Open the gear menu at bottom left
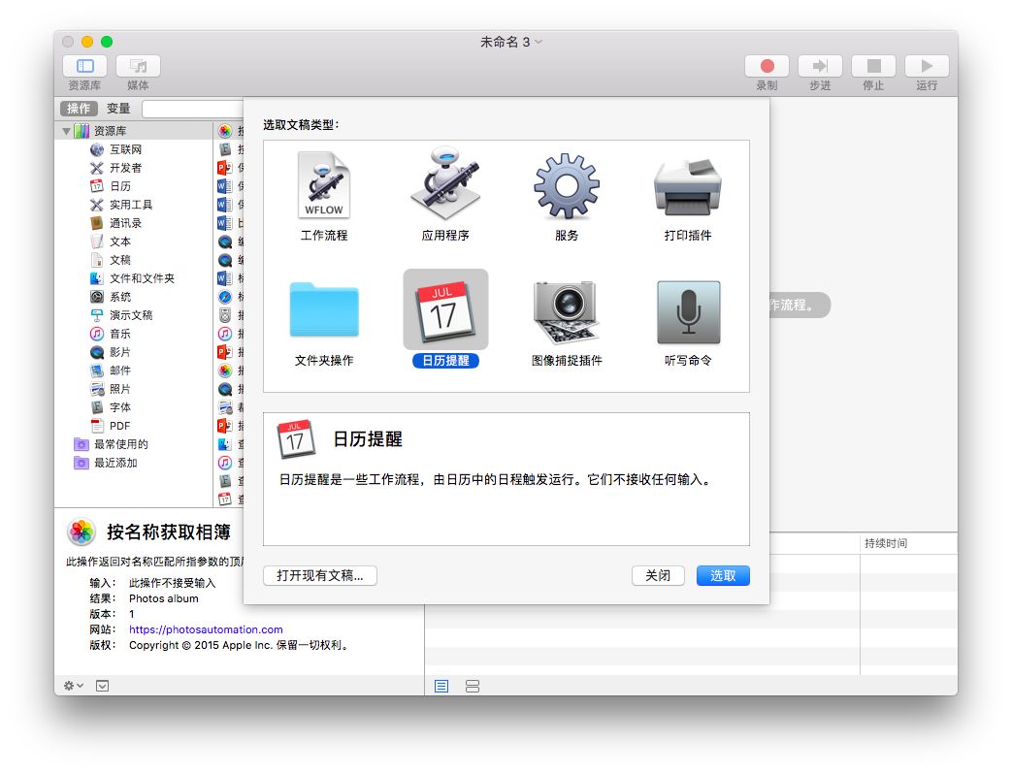This screenshot has height=773, width=1012. (x=73, y=686)
